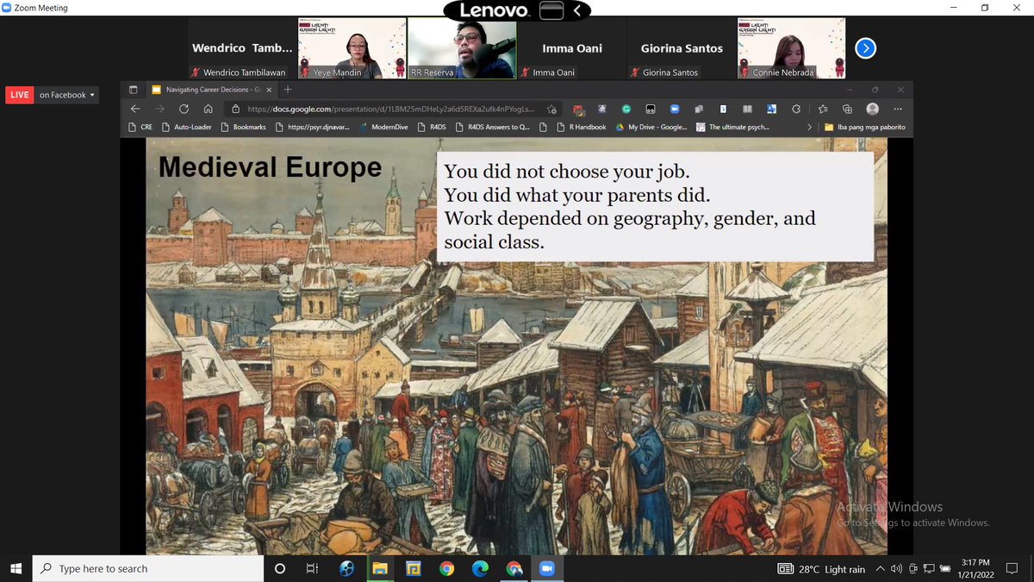Open the Zoom app on the taskbar

pos(545,568)
